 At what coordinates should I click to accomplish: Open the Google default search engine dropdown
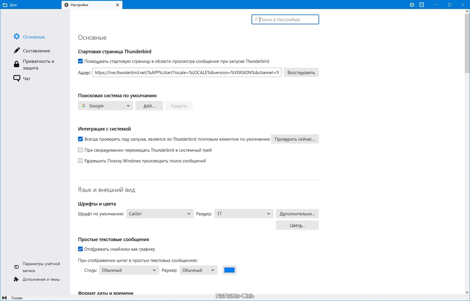[x=106, y=106]
